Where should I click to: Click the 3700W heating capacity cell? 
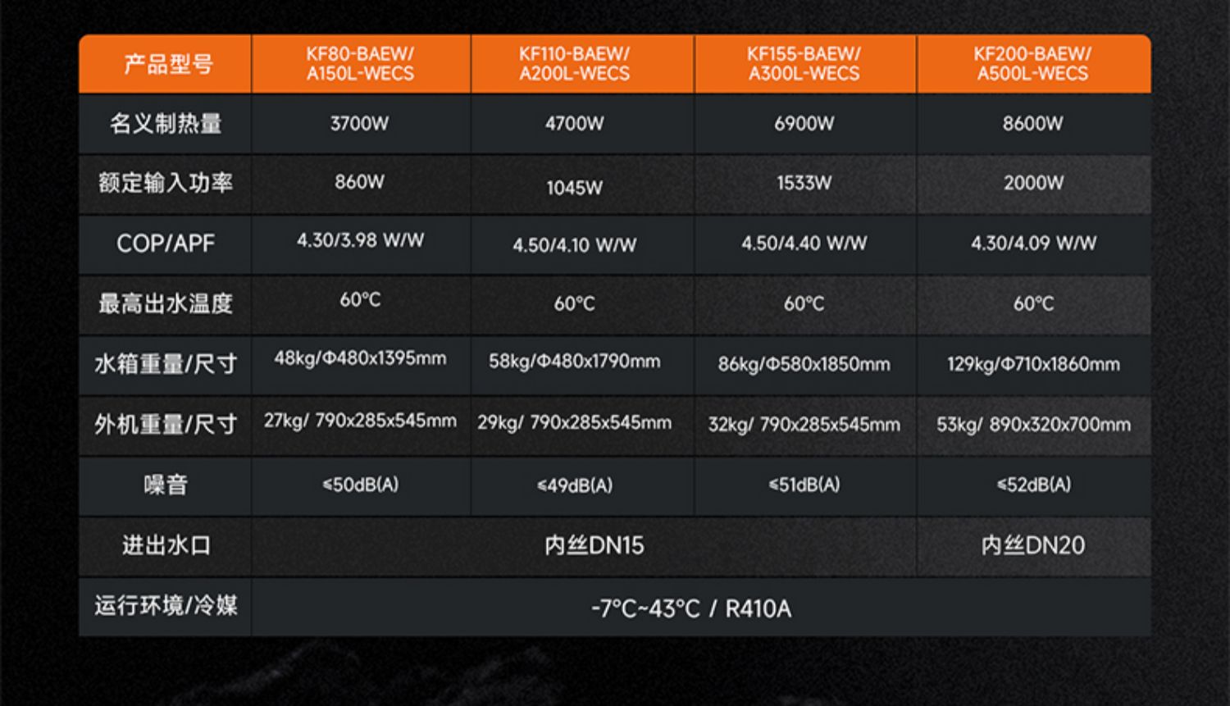click(x=360, y=124)
